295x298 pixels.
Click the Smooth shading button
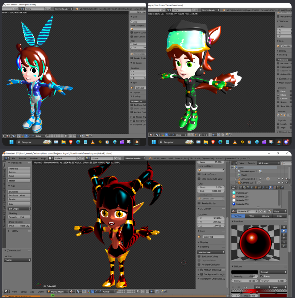point(13,217)
